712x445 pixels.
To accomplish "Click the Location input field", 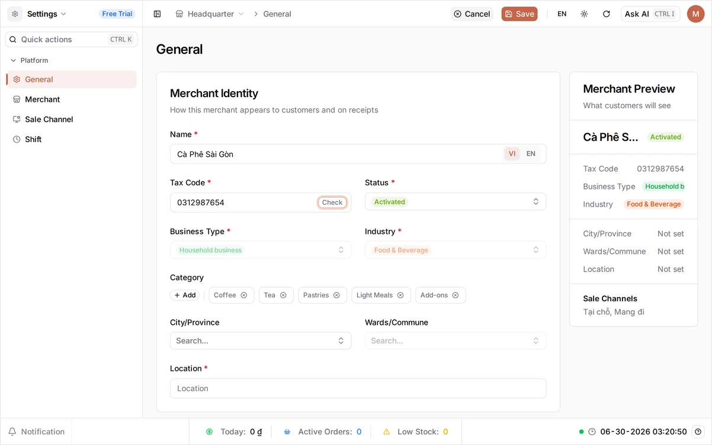I will tap(358, 388).
